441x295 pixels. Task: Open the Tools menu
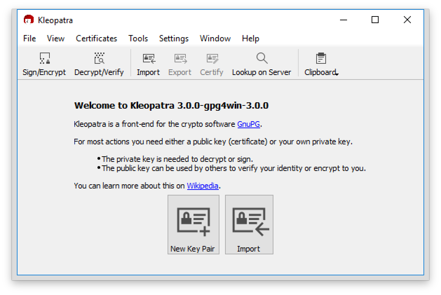click(138, 39)
